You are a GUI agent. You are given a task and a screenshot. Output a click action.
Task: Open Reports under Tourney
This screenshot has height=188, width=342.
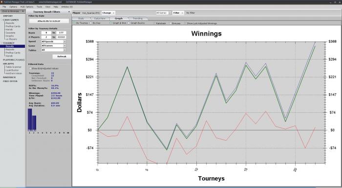tap(10, 49)
